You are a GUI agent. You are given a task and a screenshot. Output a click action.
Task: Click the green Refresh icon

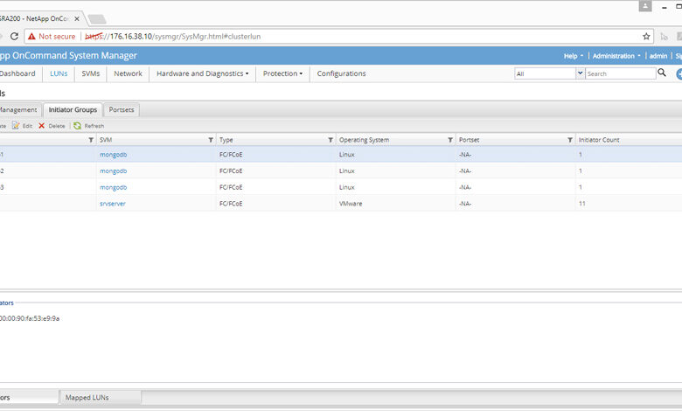(x=78, y=126)
